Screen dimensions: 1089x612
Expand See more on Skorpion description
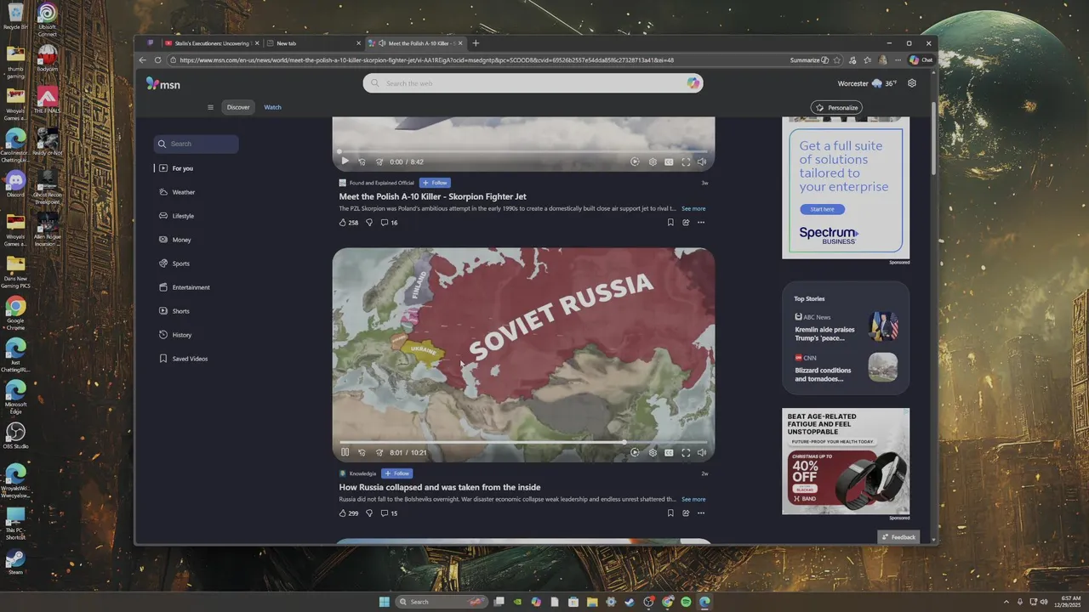pyautogui.click(x=693, y=208)
